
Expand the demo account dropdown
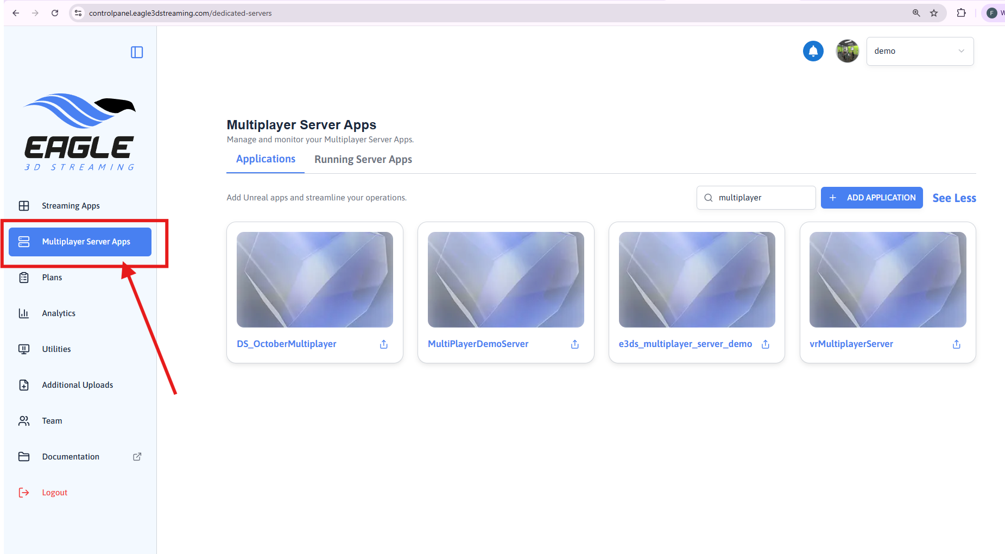pyautogui.click(x=920, y=51)
